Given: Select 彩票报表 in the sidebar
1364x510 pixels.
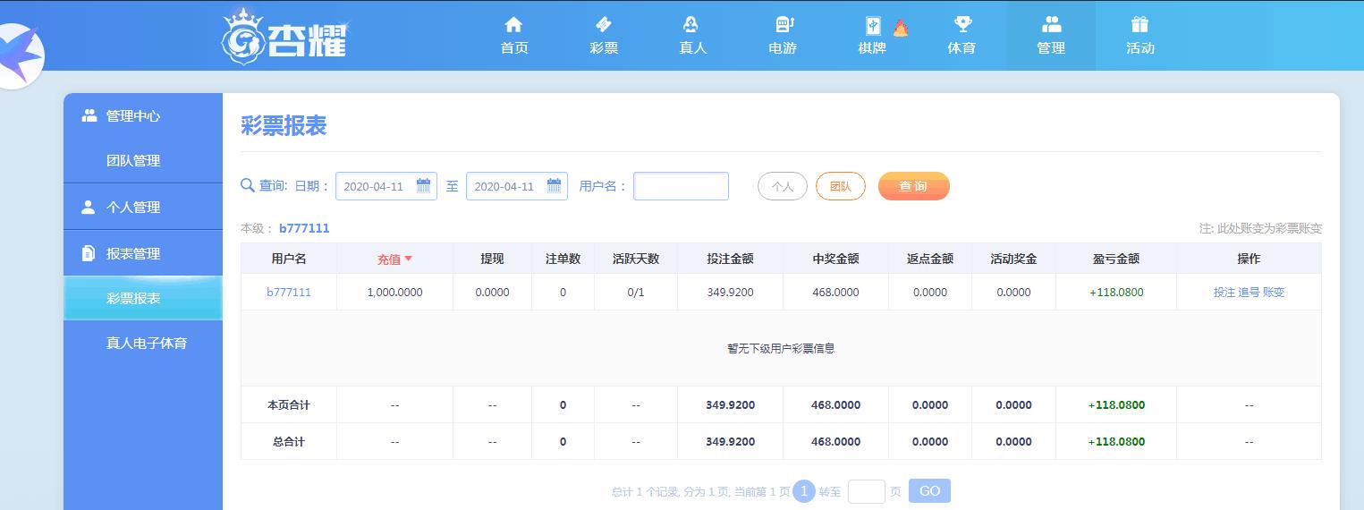Looking at the screenshot, I should (x=143, y=298).
